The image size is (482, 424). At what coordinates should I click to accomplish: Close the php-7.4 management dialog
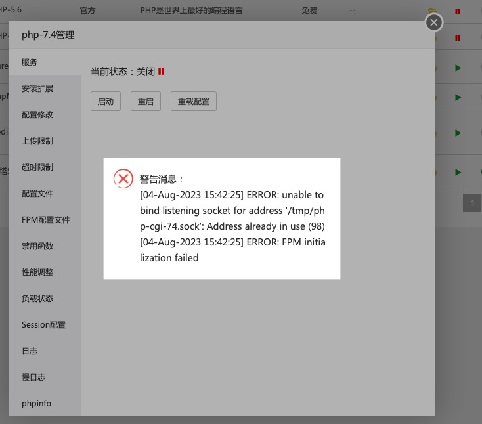[x=434, y=22]
